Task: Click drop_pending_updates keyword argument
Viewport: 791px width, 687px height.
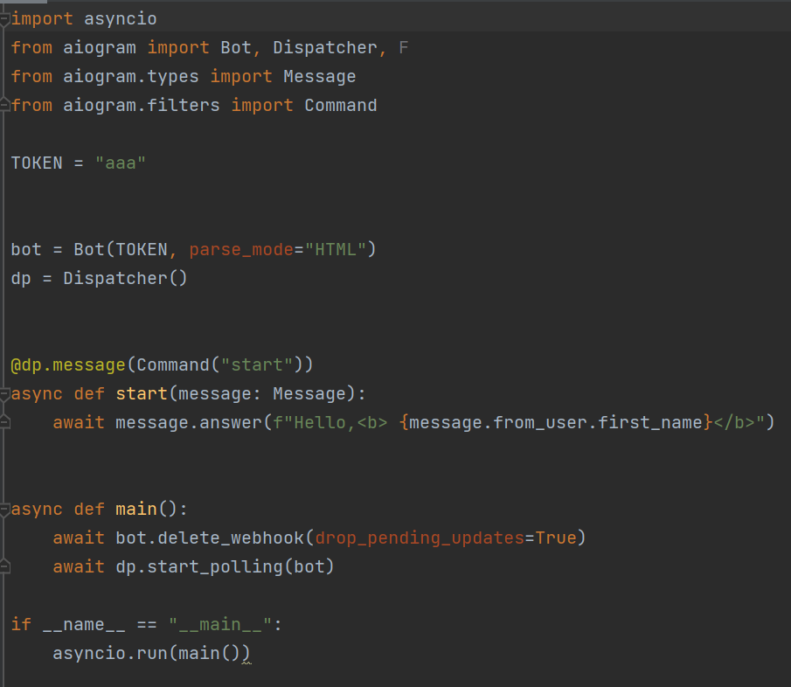Action: [420, 538]
